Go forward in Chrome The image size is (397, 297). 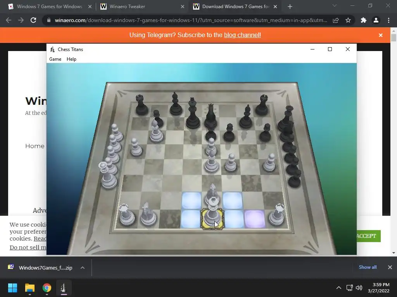pyautogui.click(x=21, y=20)
